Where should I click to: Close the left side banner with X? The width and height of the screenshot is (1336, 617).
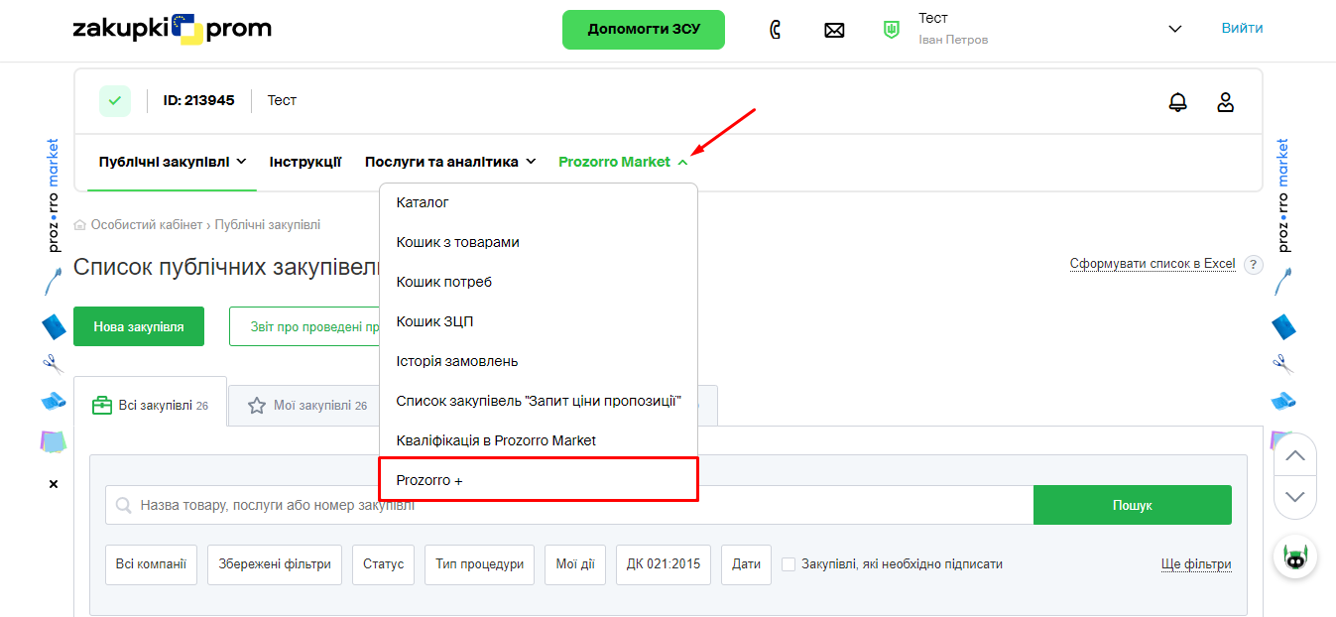pyautogui.click(x=54, y=484)
